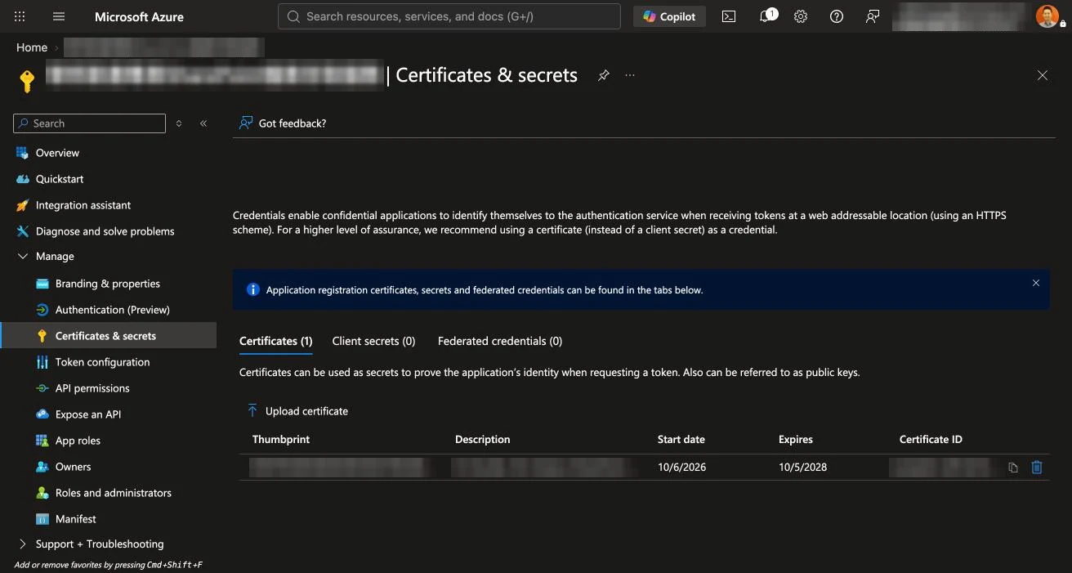Click the Start date column header

681,440
